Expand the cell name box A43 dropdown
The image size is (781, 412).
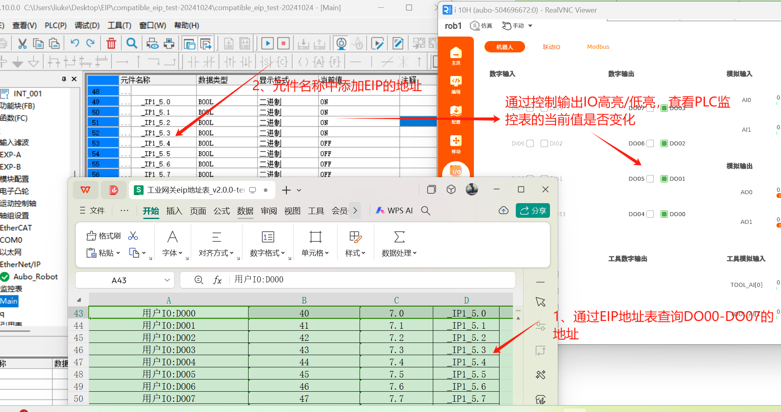pyautogui.click(x=167, y=280)
